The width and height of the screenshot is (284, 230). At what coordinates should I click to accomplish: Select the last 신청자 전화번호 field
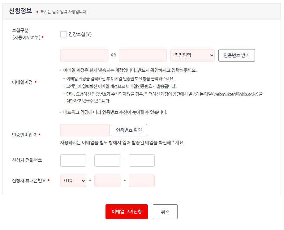141,160
